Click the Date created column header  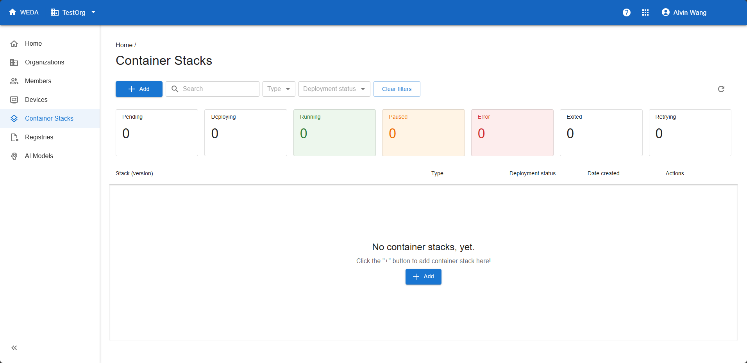pos(604,173)
